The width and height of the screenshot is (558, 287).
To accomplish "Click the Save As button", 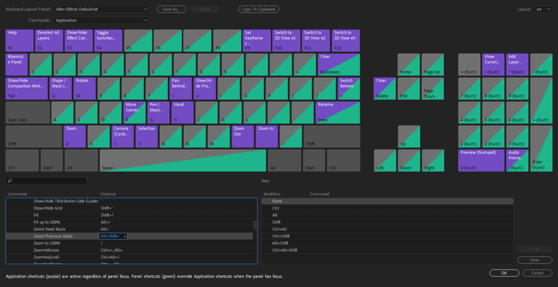I will [171, 9].
